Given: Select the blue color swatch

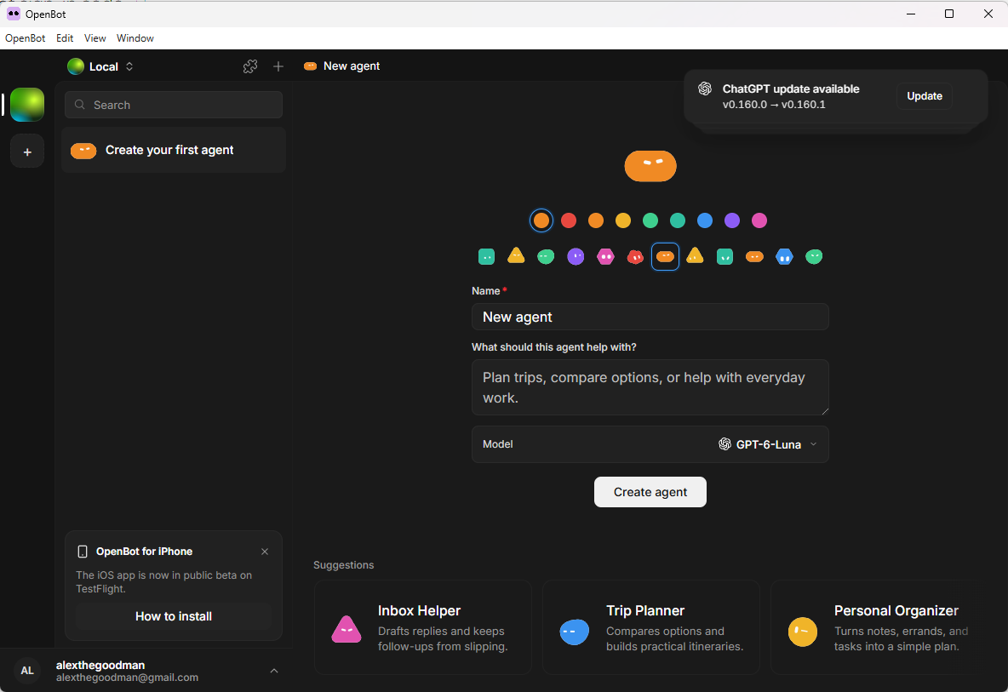Looking at the screenshot, I should point(705,220).
